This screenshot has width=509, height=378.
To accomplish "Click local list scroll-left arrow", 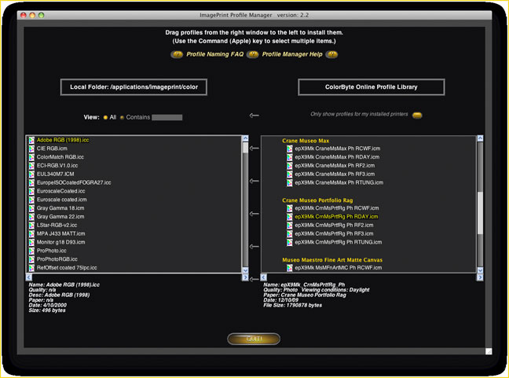I will [29, 277].
